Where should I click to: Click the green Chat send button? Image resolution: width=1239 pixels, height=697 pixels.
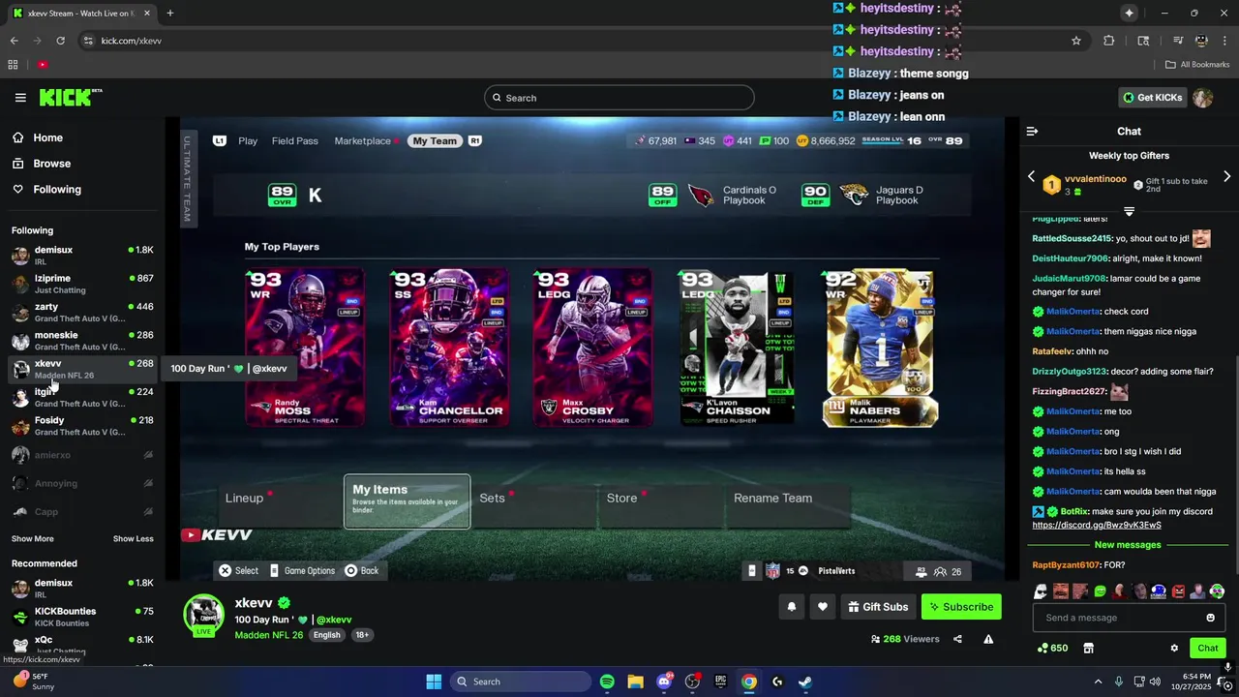[1207, 649]
